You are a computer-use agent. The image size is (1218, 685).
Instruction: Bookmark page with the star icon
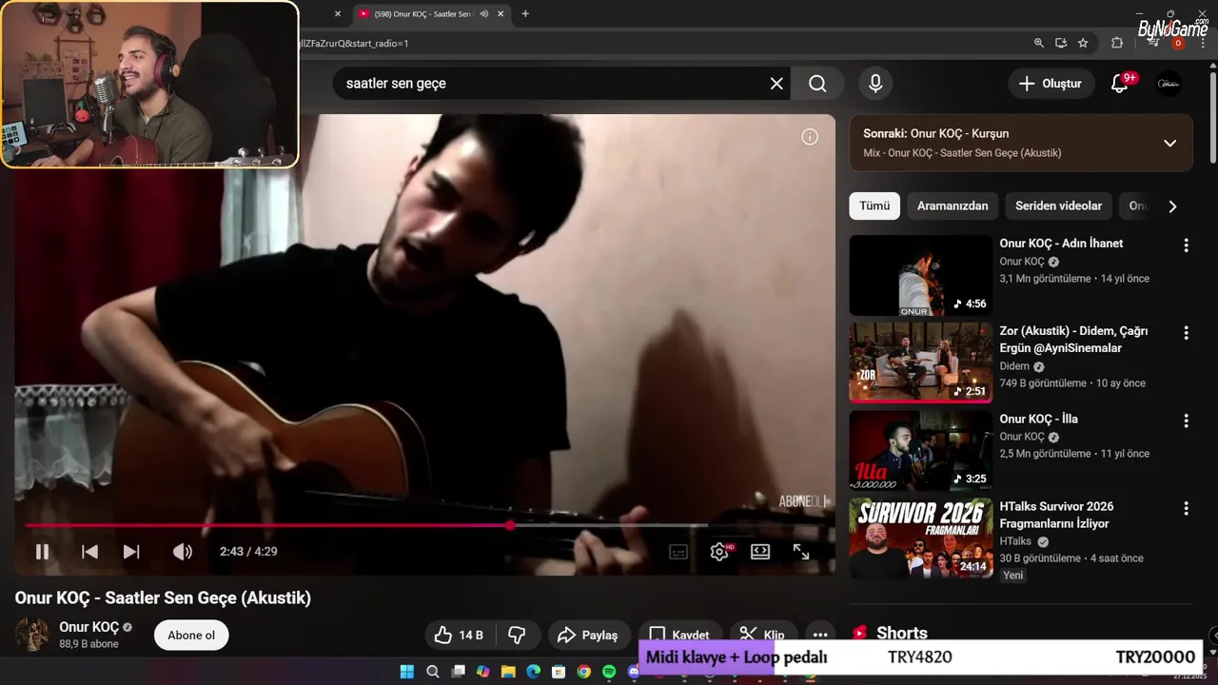(x=1083, y=43)
